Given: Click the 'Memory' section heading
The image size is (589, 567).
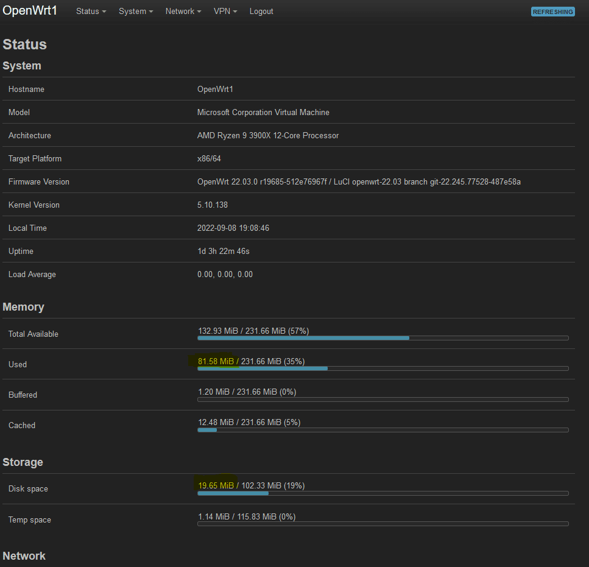Looking at the screenshot, I should click(23, 307).
